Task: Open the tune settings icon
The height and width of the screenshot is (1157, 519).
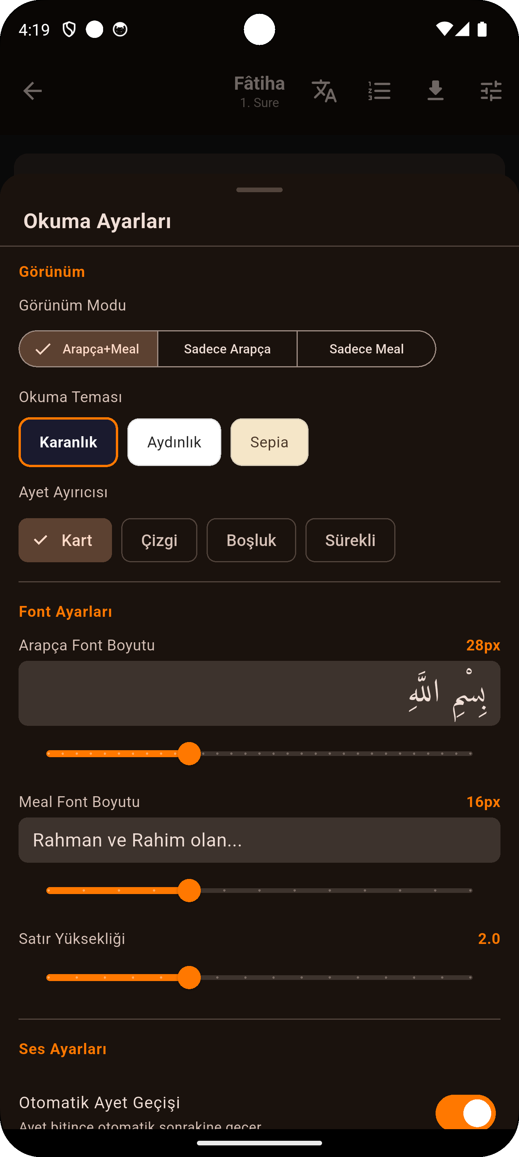Action: [x=490, y=91]
